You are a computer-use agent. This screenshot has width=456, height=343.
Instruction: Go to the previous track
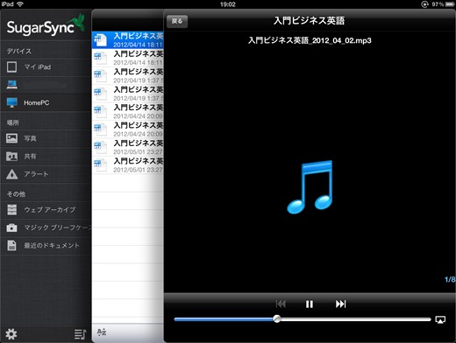pyautogui.click(x=281, y=304)
